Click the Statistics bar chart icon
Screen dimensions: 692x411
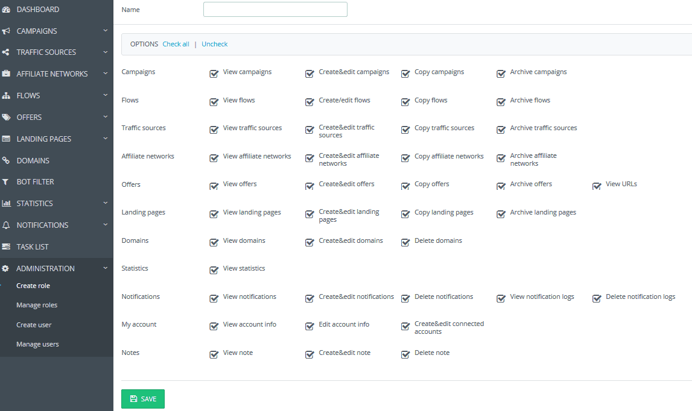6,203
